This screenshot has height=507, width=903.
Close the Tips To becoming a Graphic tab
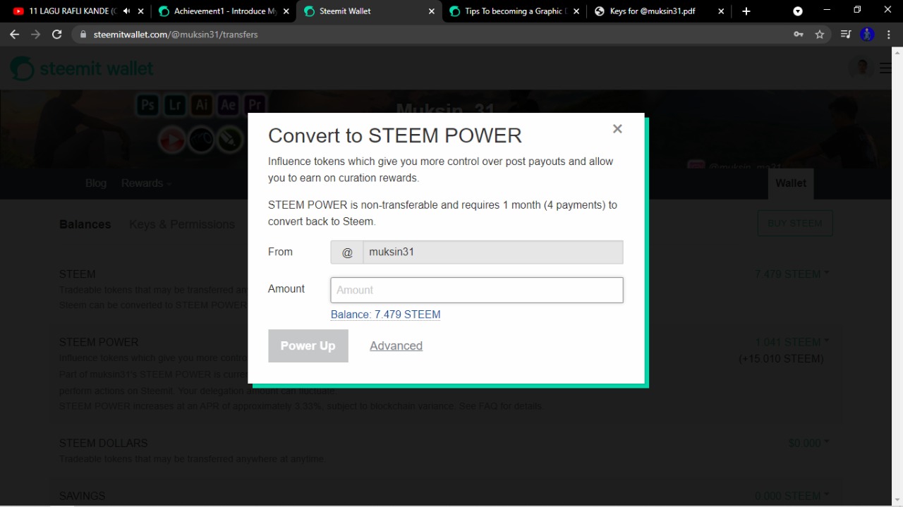point(576,11)
